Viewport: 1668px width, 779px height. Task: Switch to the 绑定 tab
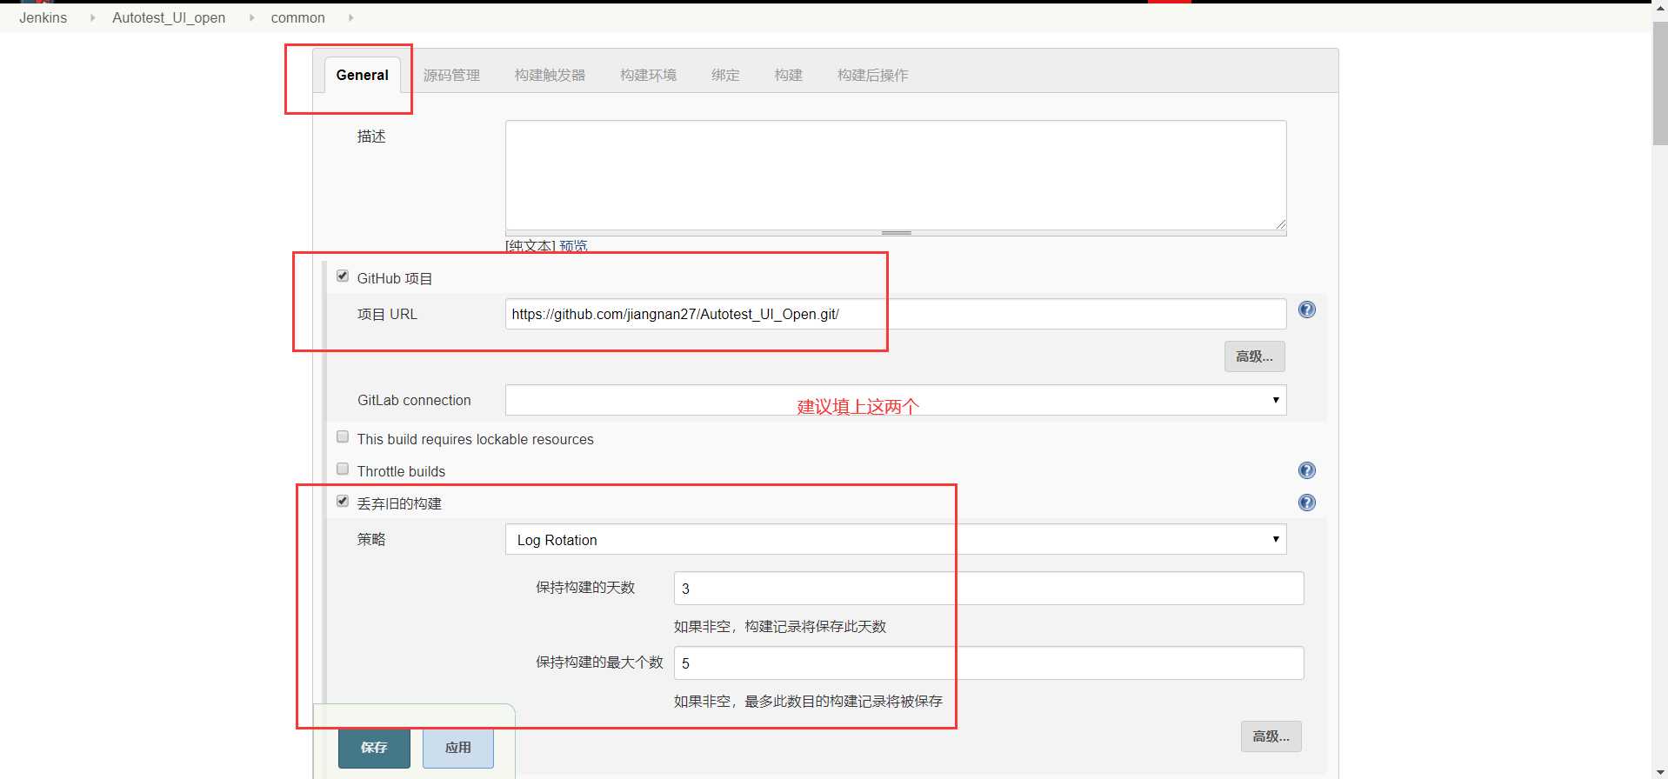[x=725, y=75]
